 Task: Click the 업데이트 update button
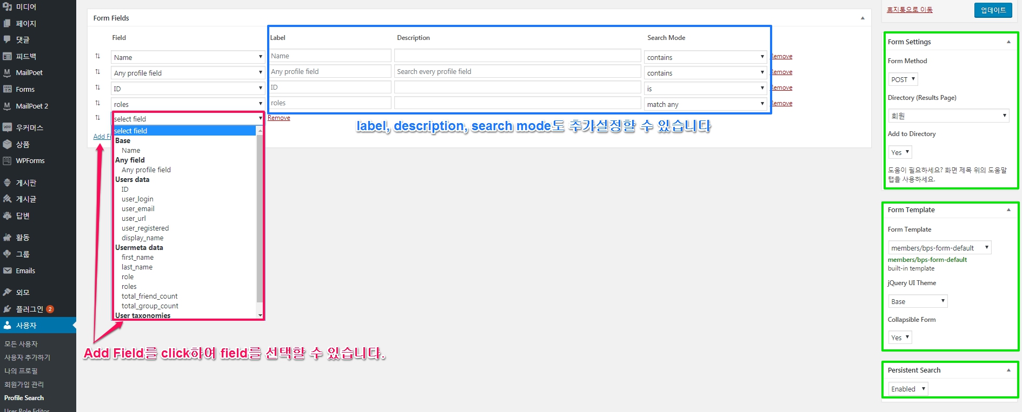coord(993,10)
